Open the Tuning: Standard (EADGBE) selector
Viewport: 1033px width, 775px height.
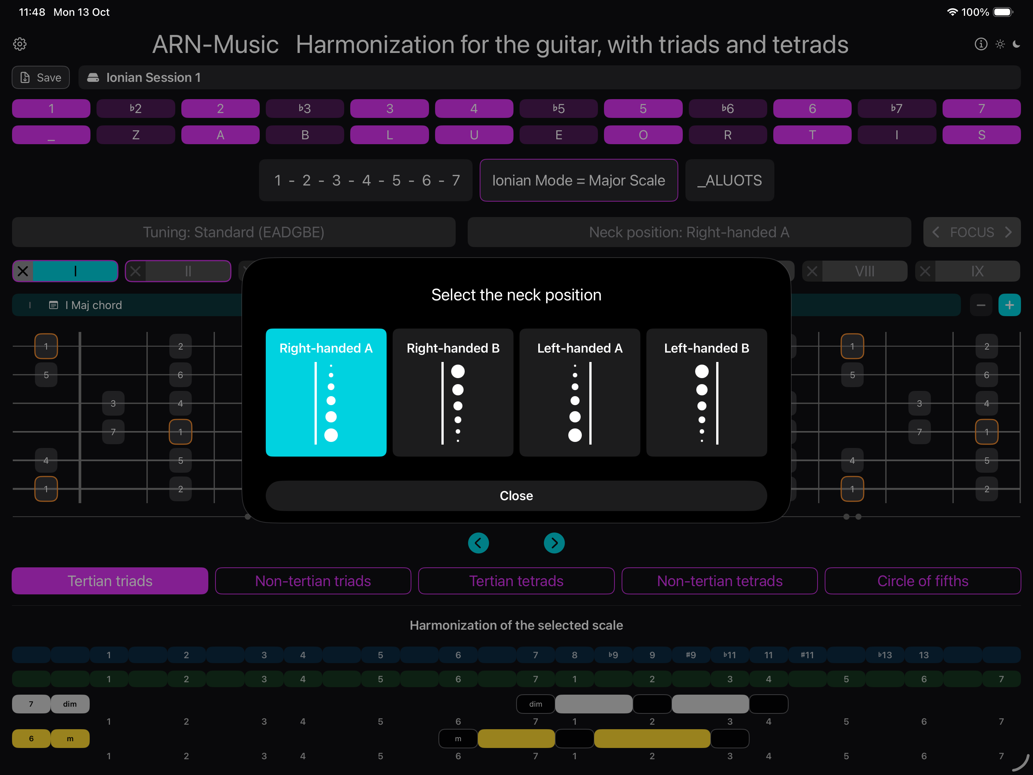(233, 232)
